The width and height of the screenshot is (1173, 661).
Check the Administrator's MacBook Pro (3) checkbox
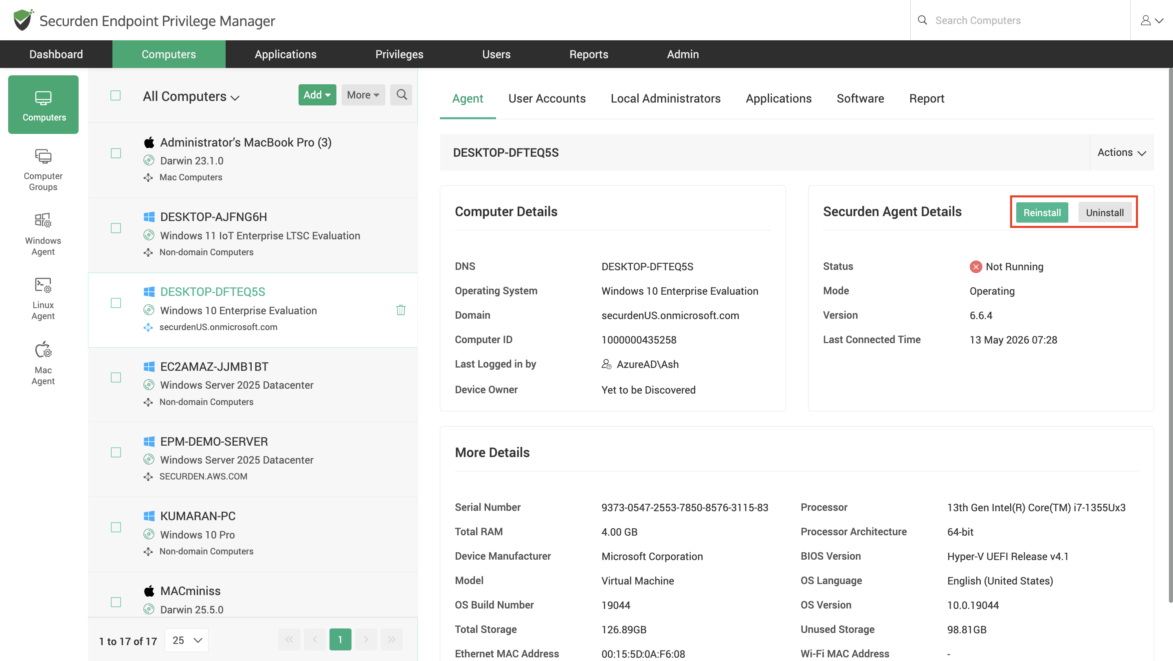116,153
